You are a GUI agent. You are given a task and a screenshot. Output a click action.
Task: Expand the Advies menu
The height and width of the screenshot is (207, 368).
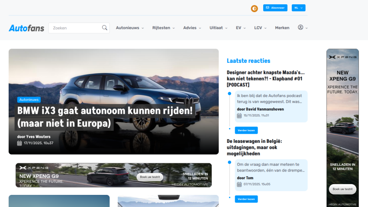(192, 28)
